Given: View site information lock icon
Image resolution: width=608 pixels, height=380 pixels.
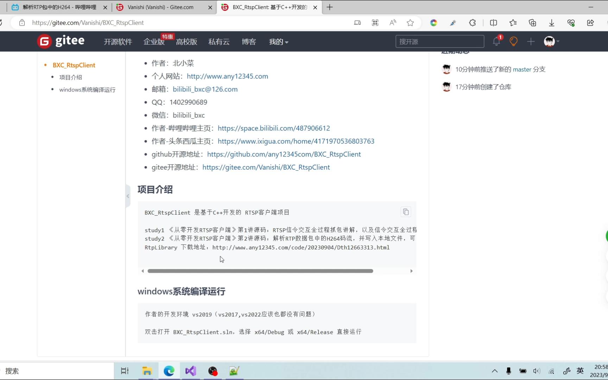Looking at the screenshot, I should point(22,23).
